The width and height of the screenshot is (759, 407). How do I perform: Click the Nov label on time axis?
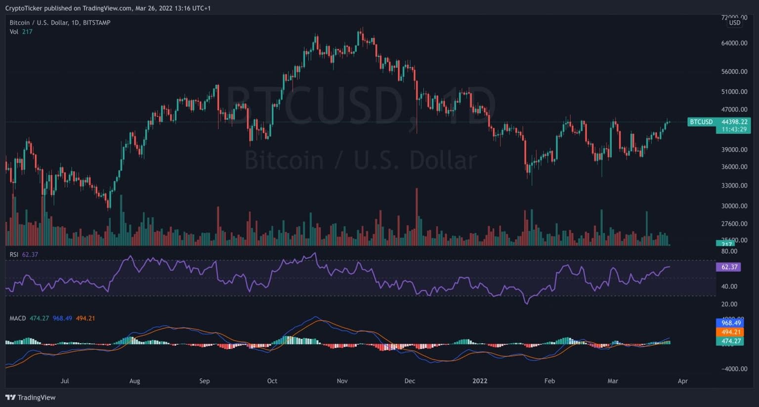[x=342, y=381]
